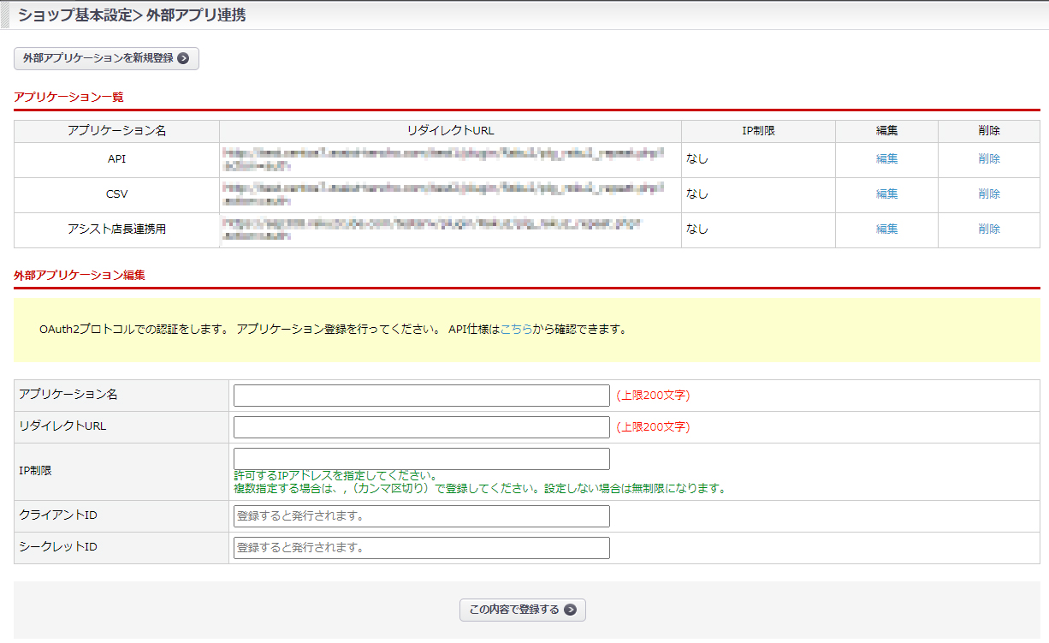Edit the API application row
Viewport: 1049px width, 643px height.
click(886, 159)
